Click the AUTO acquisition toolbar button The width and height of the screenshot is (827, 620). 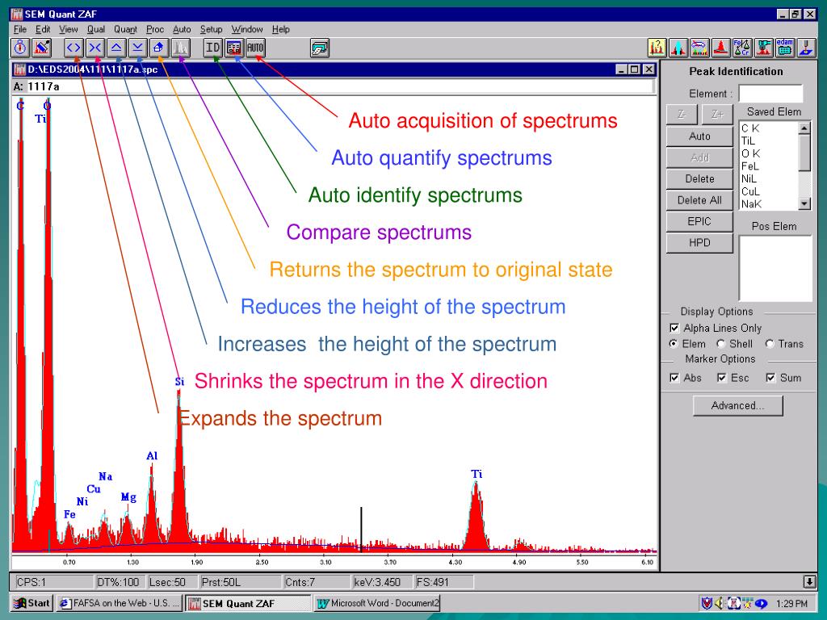point(255,48)
